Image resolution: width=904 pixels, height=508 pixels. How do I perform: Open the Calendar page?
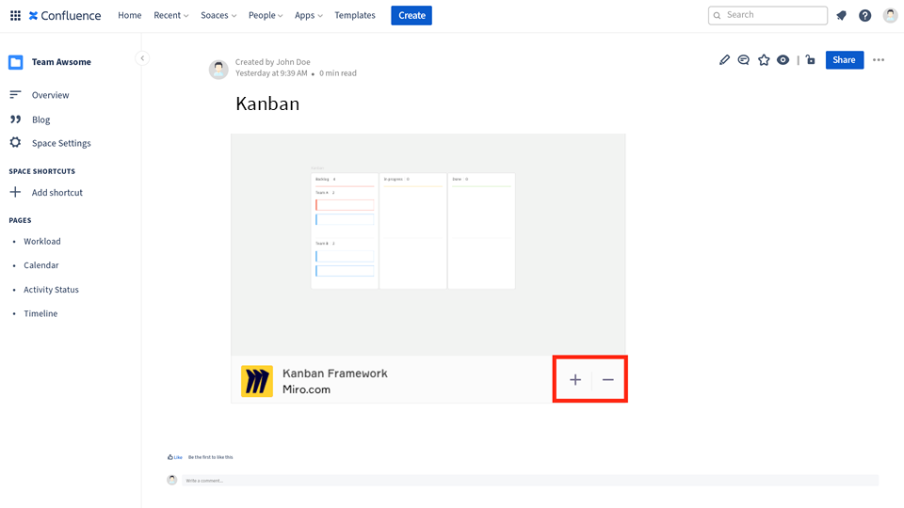coord(40,265)
